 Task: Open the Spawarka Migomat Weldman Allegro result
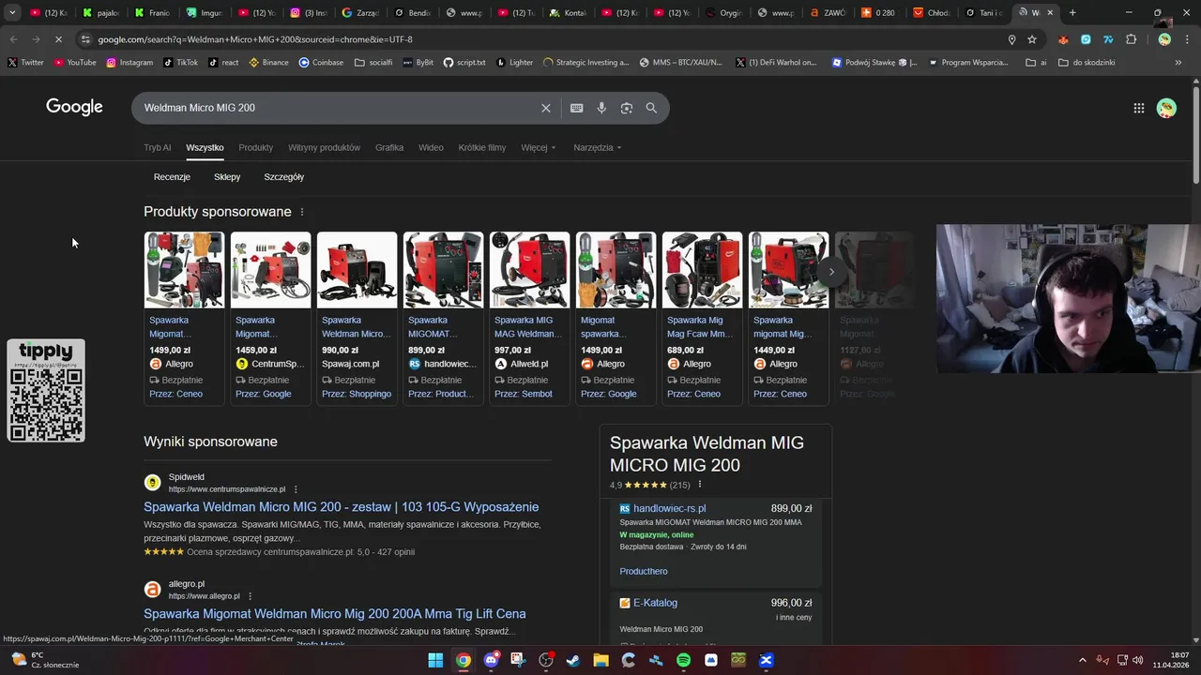[x=335, y=614]
